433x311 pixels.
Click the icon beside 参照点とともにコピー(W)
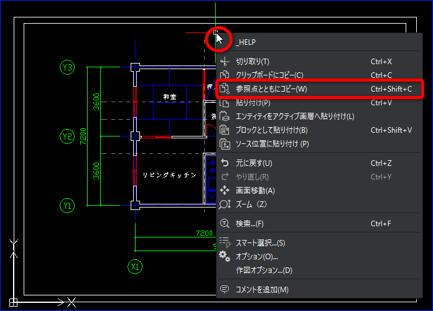pyautogui.click(x=225, y=89)
